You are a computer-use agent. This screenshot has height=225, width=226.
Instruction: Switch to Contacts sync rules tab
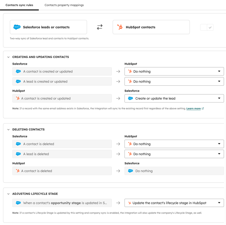(19, 5)
